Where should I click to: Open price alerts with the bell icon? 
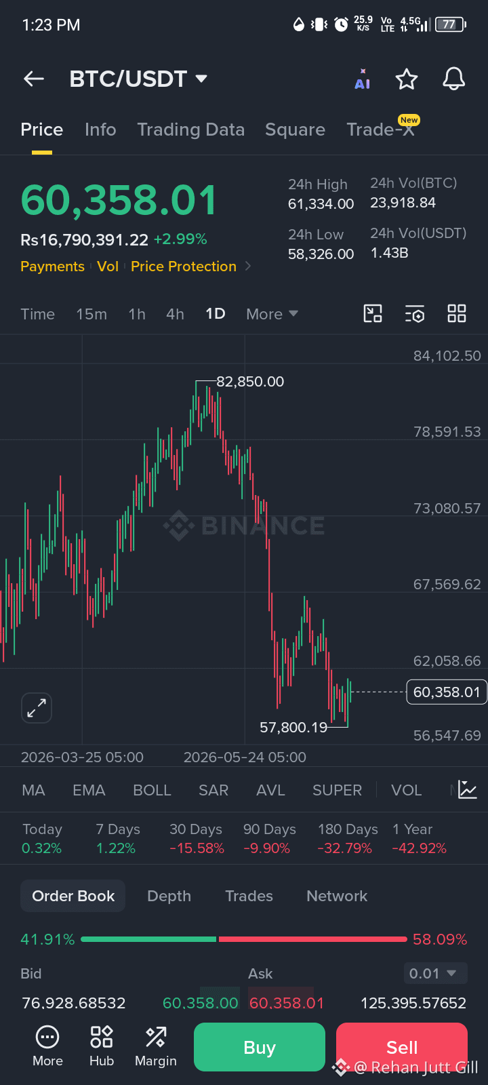tap(454, 79)
